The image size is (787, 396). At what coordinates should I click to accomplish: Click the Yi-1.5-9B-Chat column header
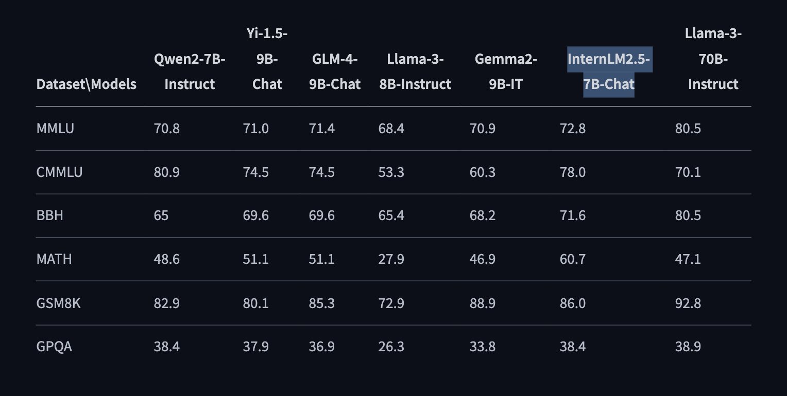click(x=267, y=59)
